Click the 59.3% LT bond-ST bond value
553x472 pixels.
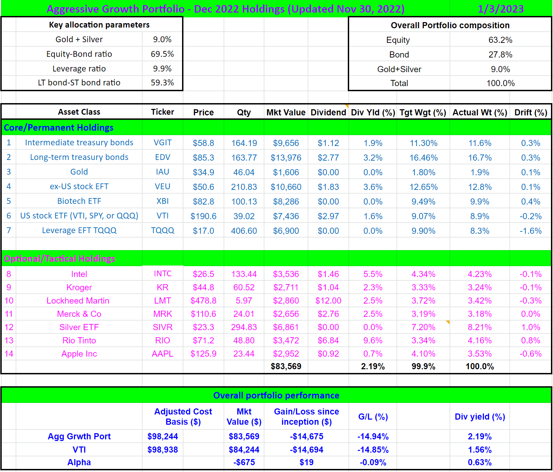point(162,83)
